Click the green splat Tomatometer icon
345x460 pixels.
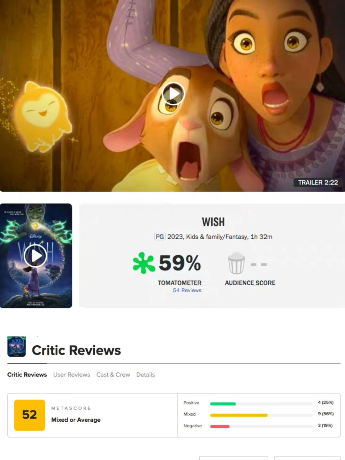[x=144, y=263]
